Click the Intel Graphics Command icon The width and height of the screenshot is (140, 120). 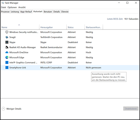(7, 62)
